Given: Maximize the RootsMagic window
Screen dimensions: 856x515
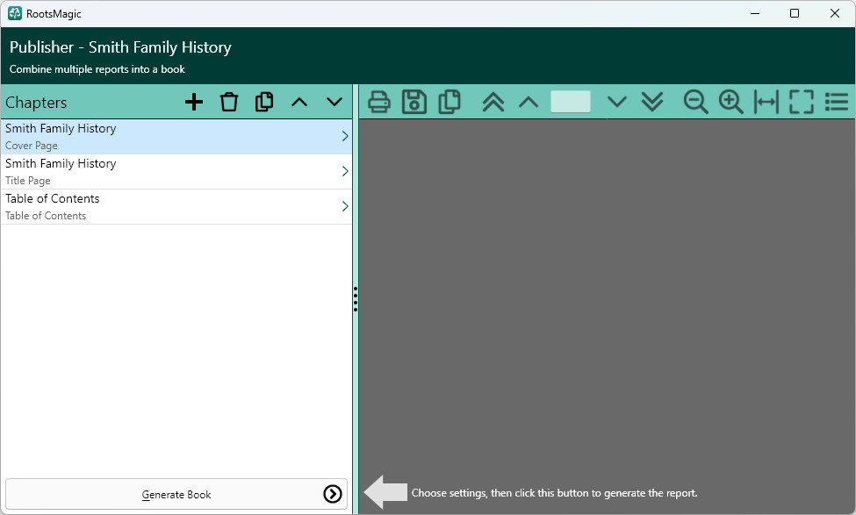Looking at the screenshot, I should pos(795,14).
